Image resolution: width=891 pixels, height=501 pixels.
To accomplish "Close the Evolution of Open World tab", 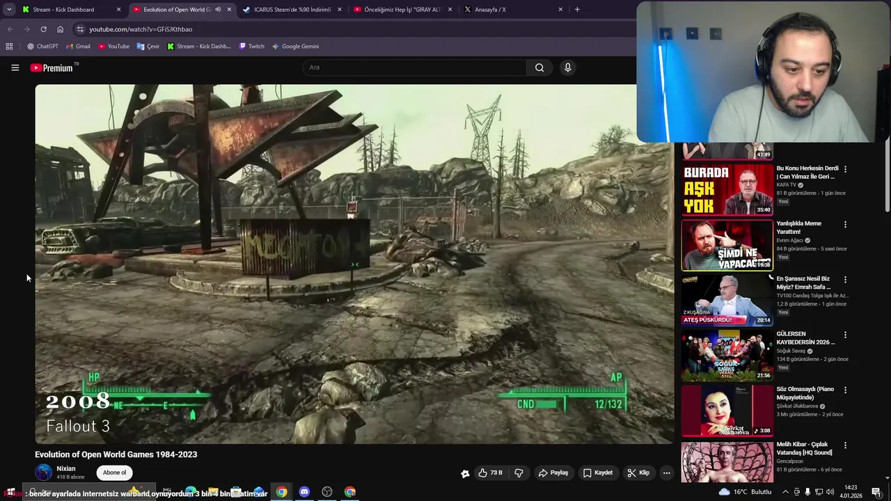I will point(229,10).
